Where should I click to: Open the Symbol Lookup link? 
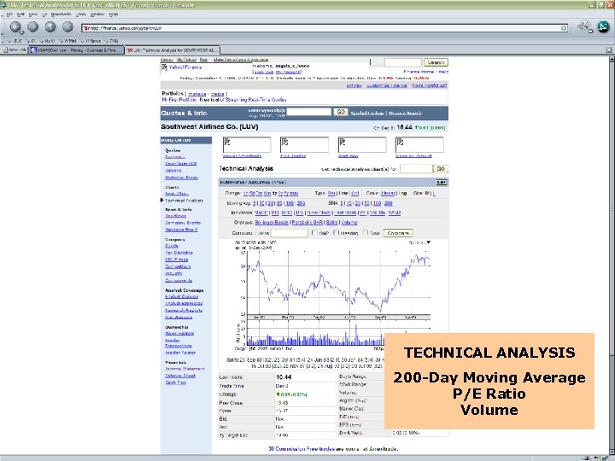point(366,113)
